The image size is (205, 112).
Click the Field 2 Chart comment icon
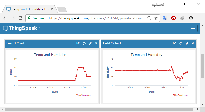tap(181, 43)
